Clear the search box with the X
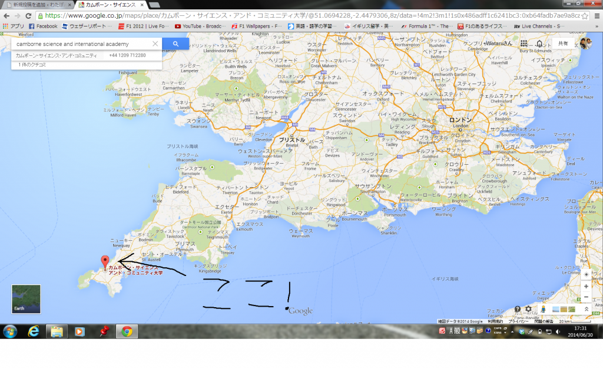This screenshot has width=603, height=369. (x=155, y=44)
